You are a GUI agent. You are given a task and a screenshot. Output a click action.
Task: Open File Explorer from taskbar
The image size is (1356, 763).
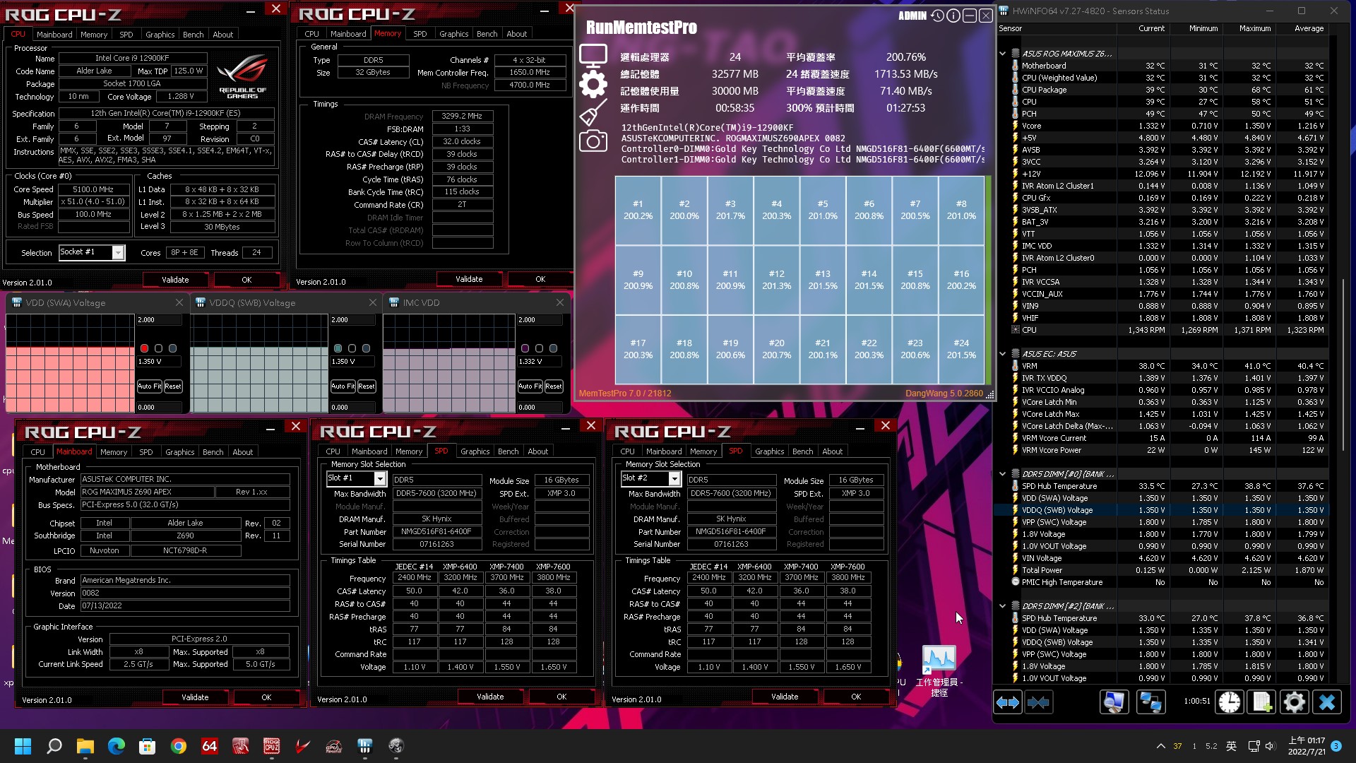(x=85, y=746)
